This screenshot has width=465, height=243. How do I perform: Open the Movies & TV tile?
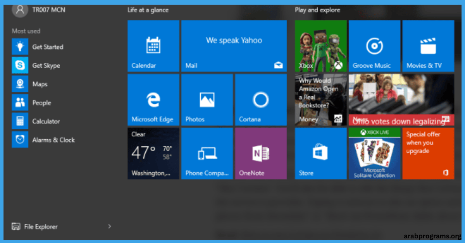click(428, 46)
